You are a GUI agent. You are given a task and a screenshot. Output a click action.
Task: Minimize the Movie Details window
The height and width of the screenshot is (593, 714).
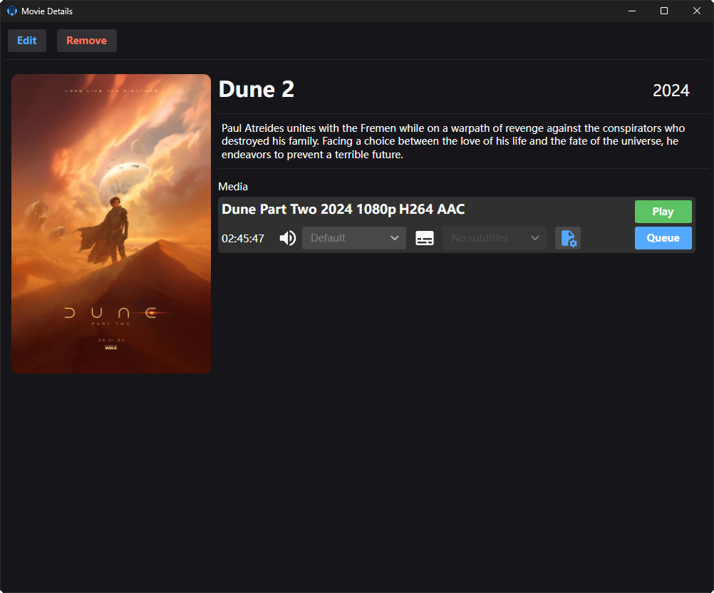point(632,11)
